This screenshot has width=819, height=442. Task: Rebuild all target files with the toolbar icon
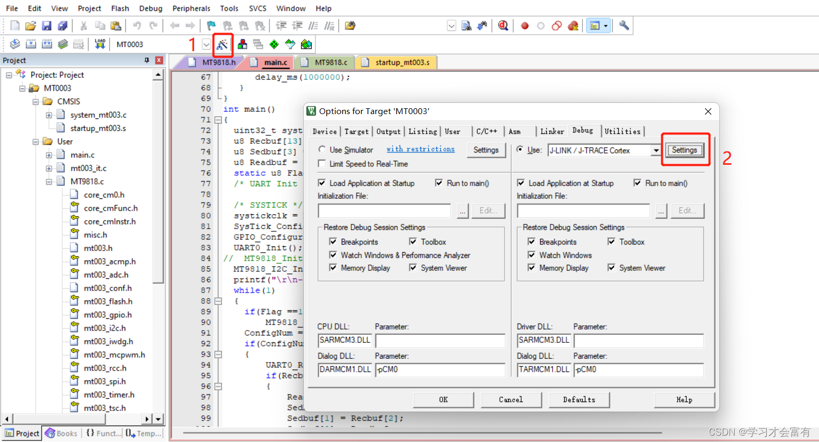(46, 45)
